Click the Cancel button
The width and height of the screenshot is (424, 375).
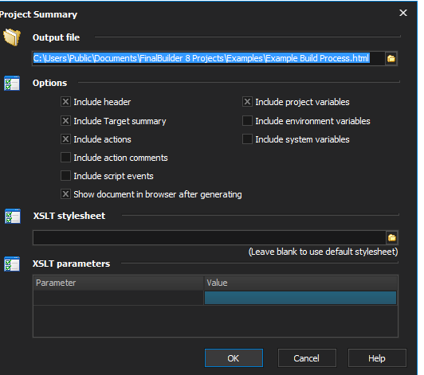pos(307,358)
